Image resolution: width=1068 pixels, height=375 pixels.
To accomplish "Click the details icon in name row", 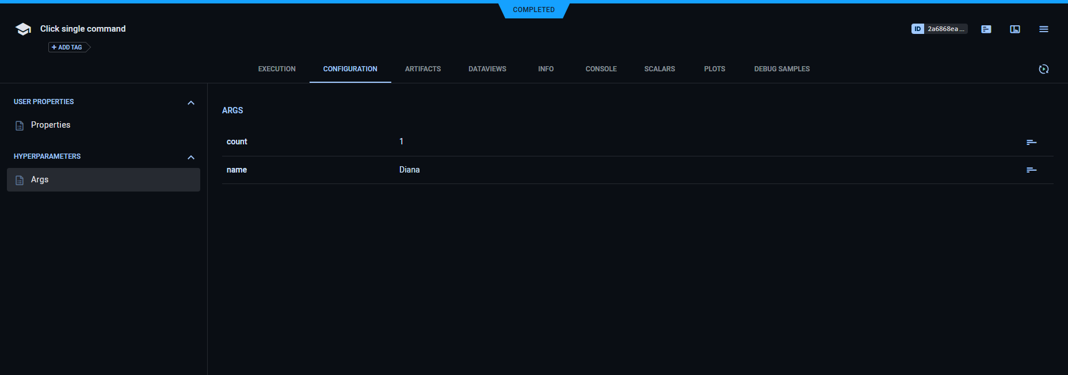I will 1031,170.
